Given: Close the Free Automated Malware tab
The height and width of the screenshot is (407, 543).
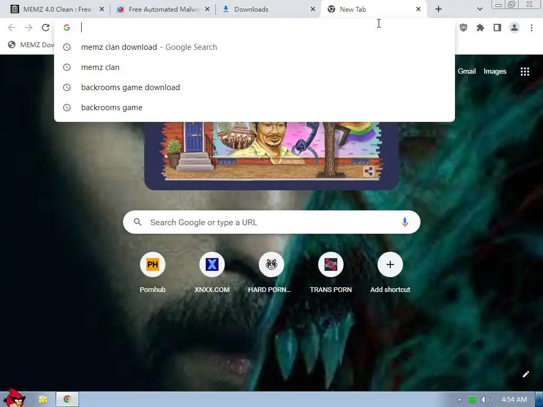Looking at the screenshot, I should [x=207, y=10].
